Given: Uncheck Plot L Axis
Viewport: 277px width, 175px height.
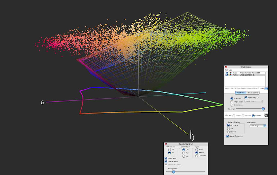Looking at the screenshot, I should [x=166, y=158].
